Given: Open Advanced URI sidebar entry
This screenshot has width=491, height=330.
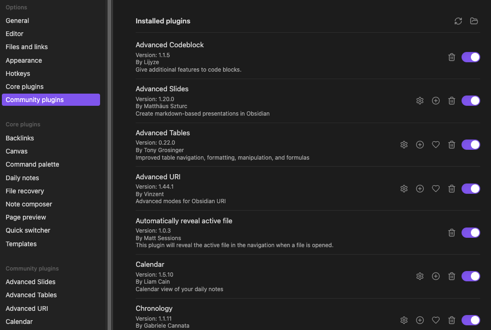Looking at the screenshot, I should [x=51, y=308].
